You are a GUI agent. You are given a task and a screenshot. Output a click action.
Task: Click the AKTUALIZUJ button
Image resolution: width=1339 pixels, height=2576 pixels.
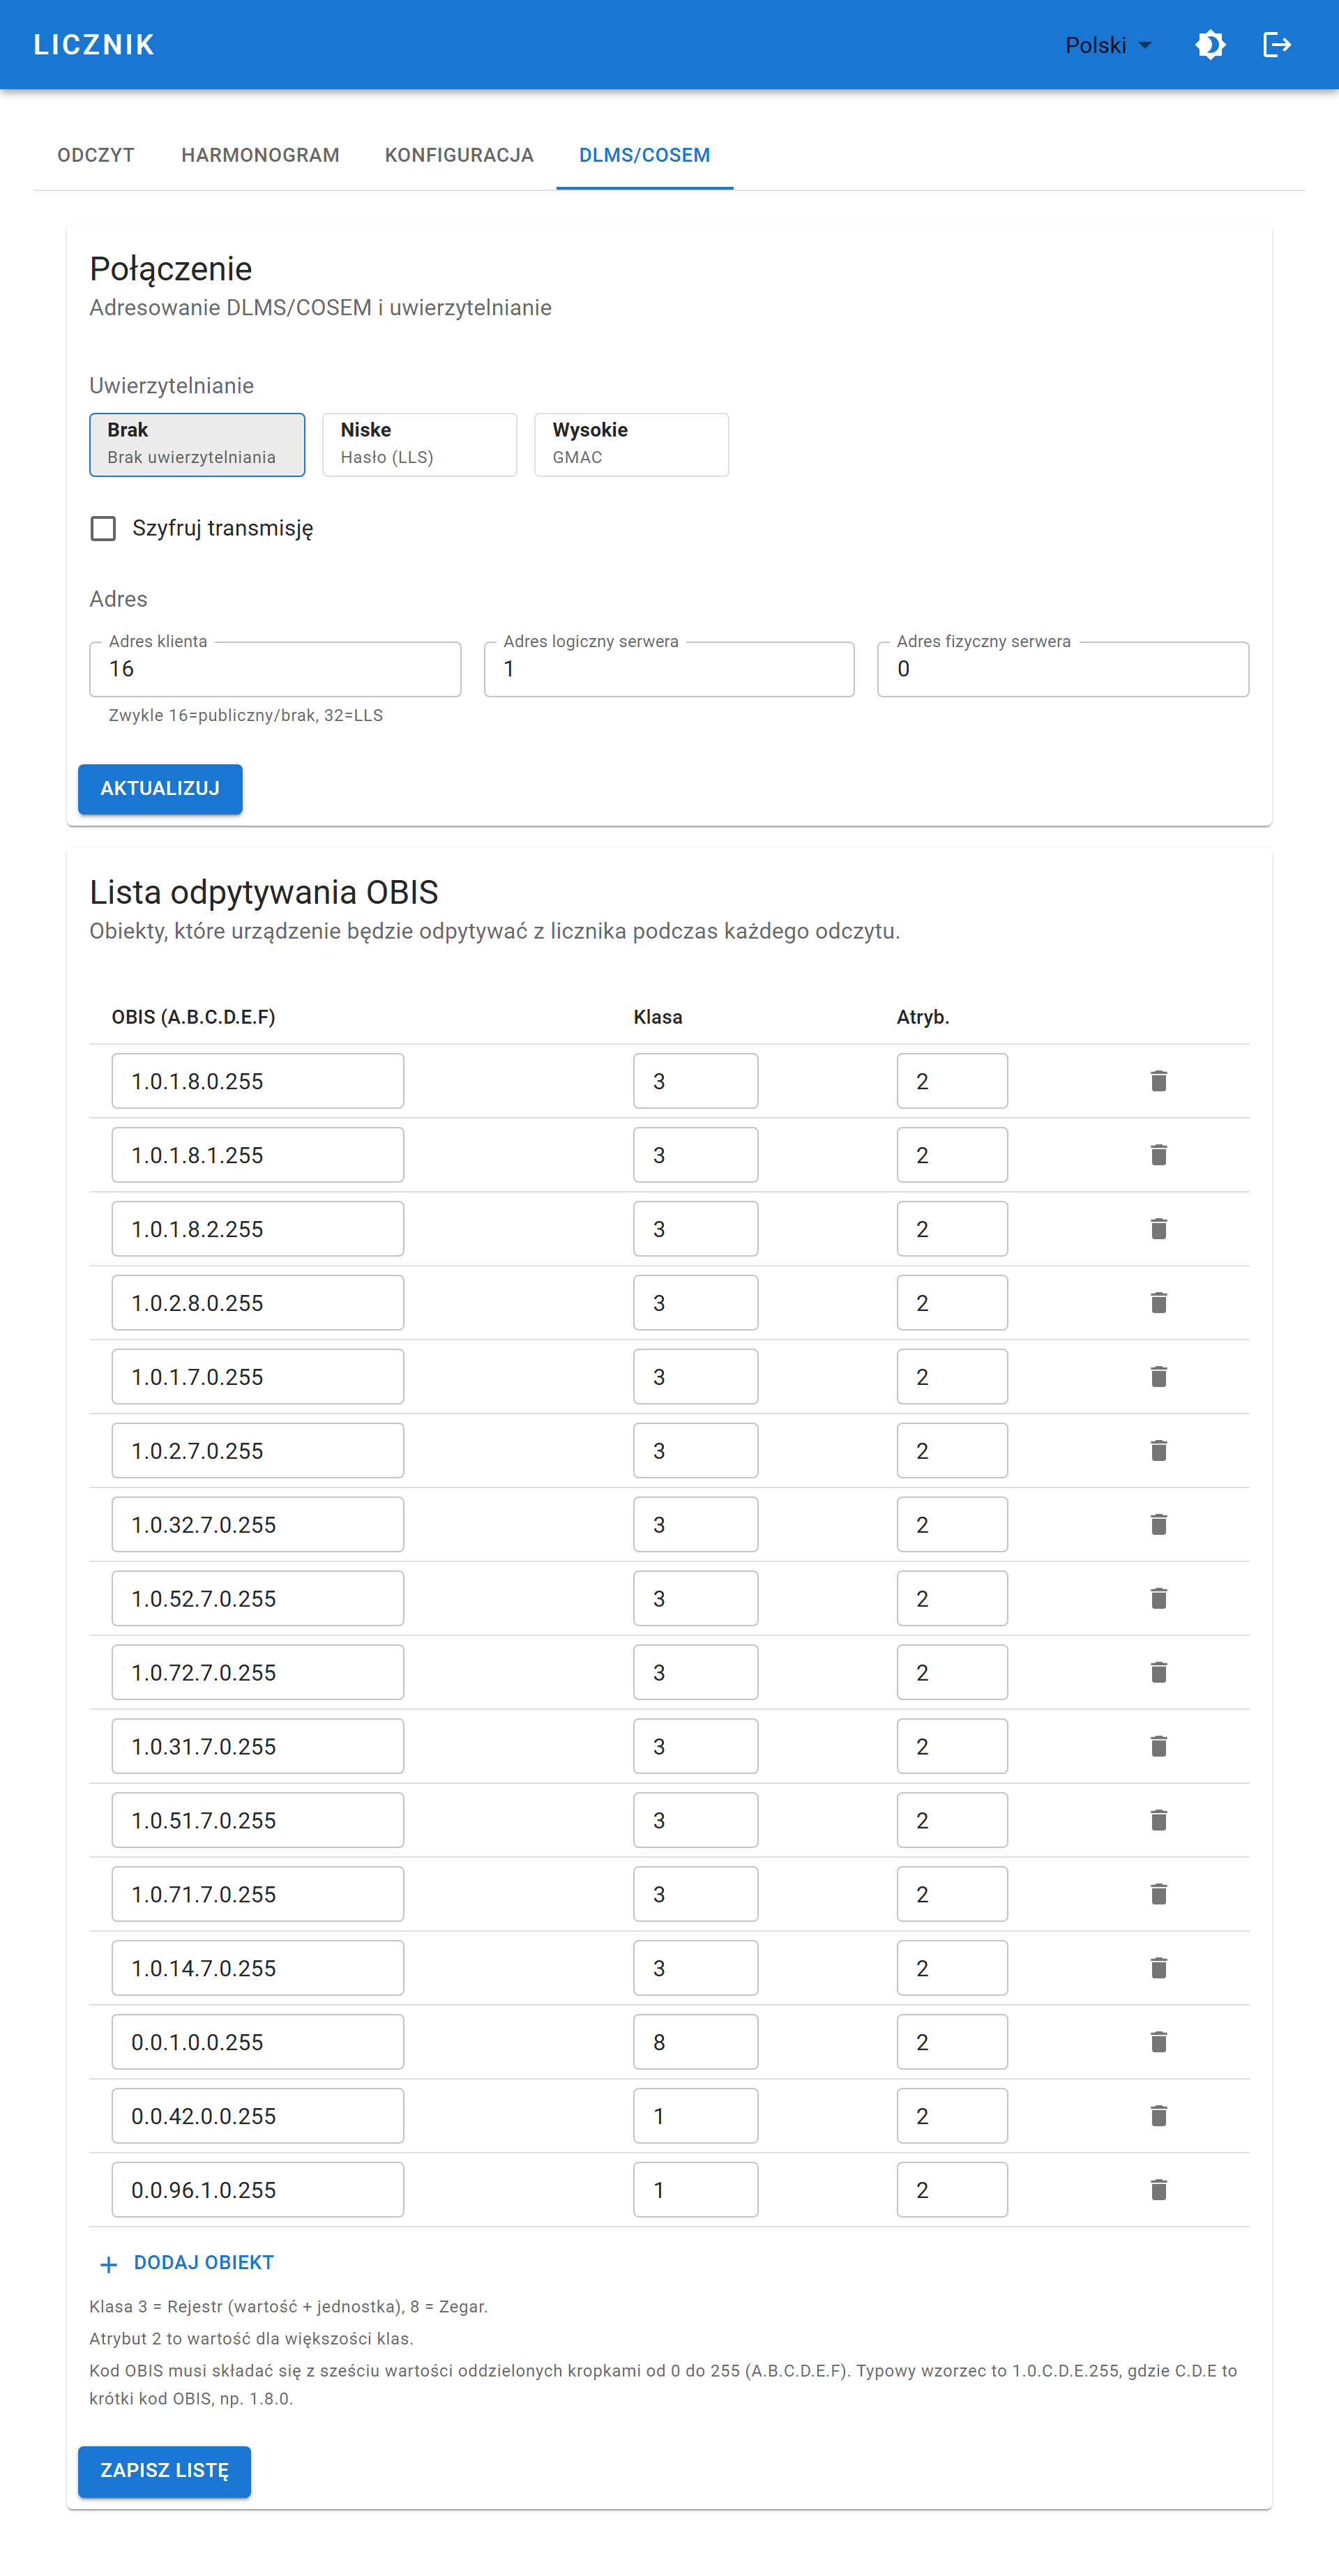[x=160, y=789]
